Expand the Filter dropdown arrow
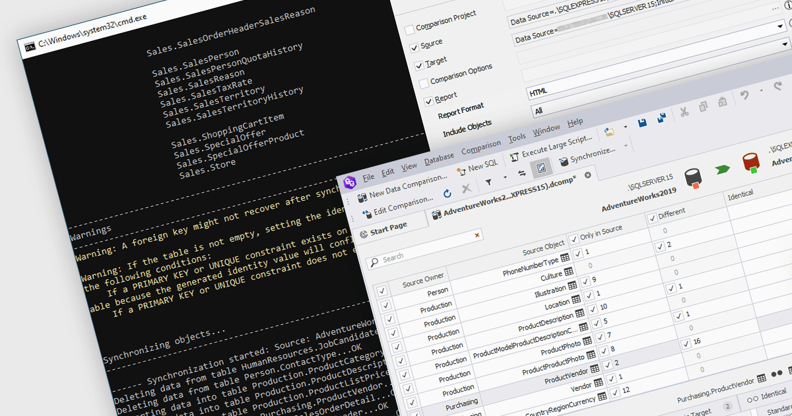 point(504,178)
